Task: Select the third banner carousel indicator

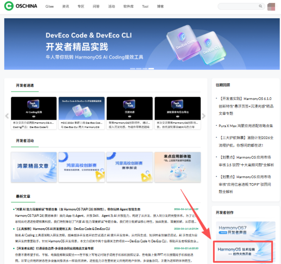Action: point(145,69)
